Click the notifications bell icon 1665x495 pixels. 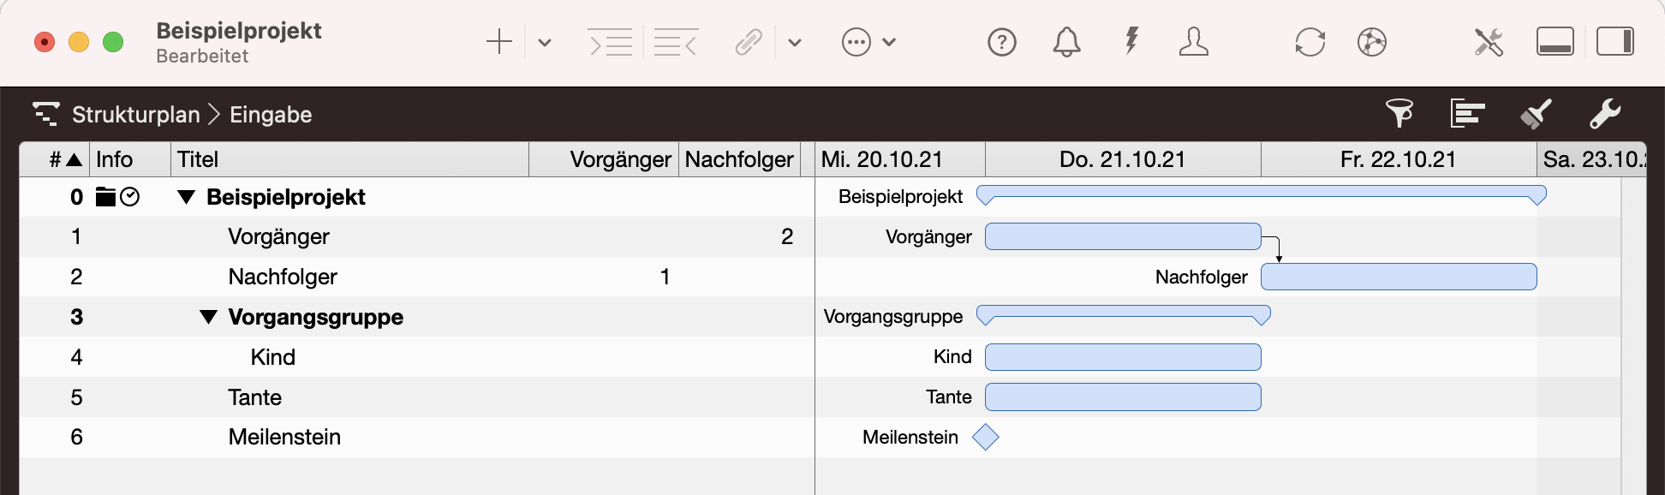1066,42
